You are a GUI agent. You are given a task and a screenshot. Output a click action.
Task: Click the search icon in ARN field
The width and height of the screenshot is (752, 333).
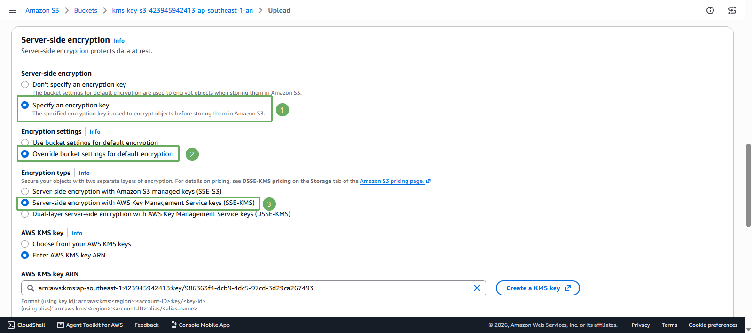click(x=31, y=288)
